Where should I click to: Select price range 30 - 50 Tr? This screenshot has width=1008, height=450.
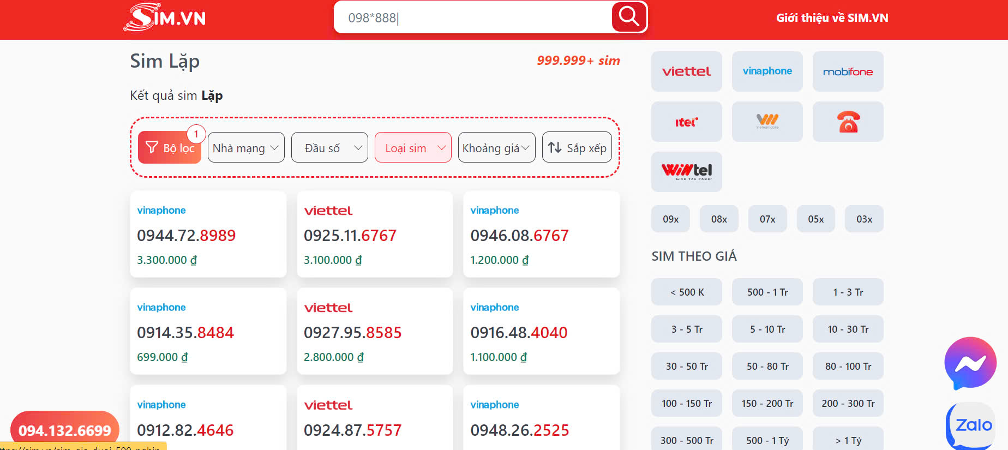687,366
